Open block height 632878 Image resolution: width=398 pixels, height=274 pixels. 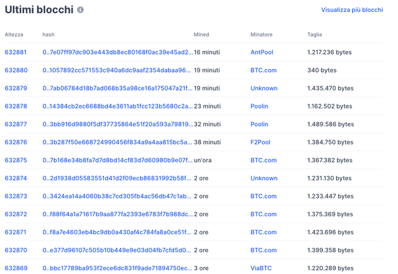[x=16, y=106]
